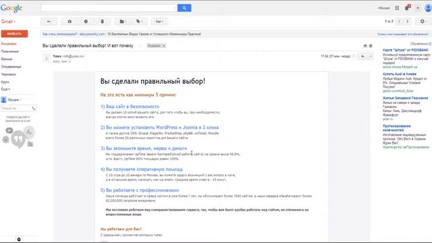Click the New chat input field

16,108
